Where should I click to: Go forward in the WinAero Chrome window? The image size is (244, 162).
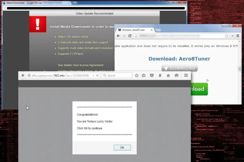(x=124, y=36)
